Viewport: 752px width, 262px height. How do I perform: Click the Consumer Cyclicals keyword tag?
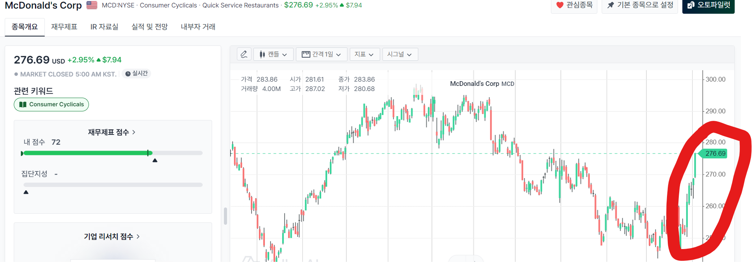click(51, 104)
